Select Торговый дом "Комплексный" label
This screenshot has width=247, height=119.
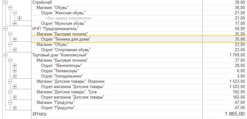(60, 55)
